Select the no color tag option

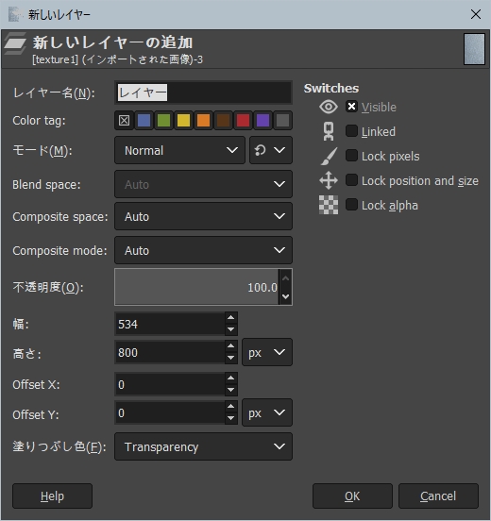pos(124,120)
